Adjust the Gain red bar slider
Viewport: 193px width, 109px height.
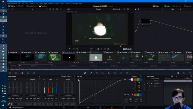(x=49, y=88)
